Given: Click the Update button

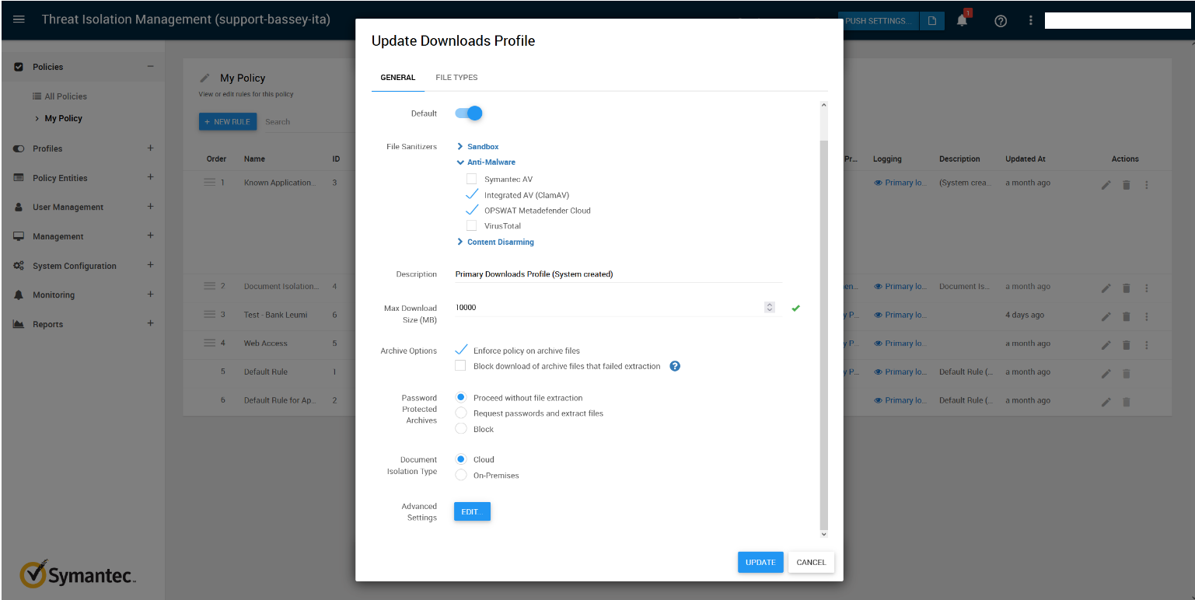Looking at the screenshot, I should pyautogui.click(x=760, y=562).
